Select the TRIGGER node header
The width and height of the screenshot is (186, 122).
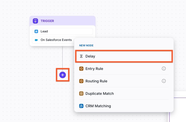[62, 21]
